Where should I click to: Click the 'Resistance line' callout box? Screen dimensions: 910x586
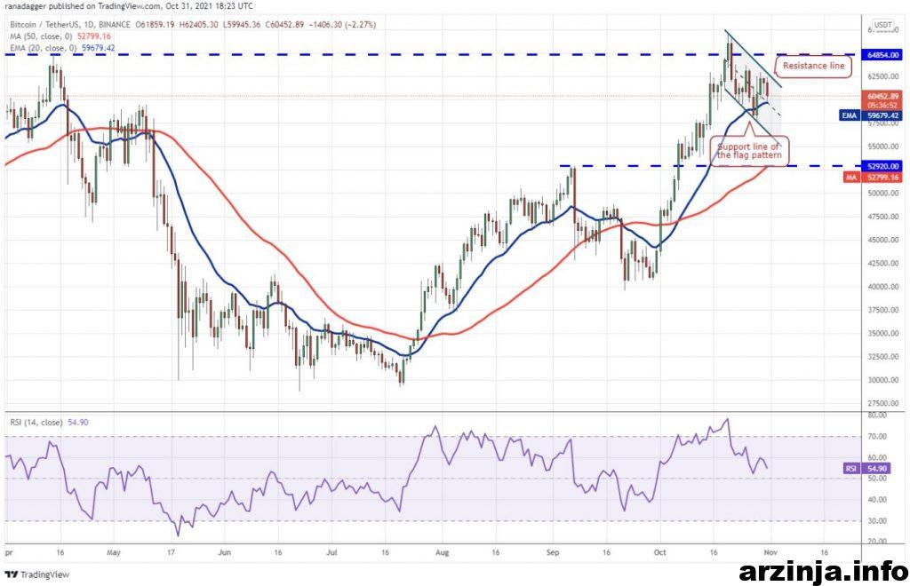coord(812,67)
